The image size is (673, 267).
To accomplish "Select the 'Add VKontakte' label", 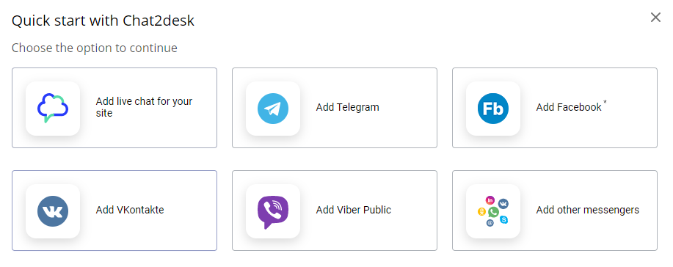I will click(130, 210).
